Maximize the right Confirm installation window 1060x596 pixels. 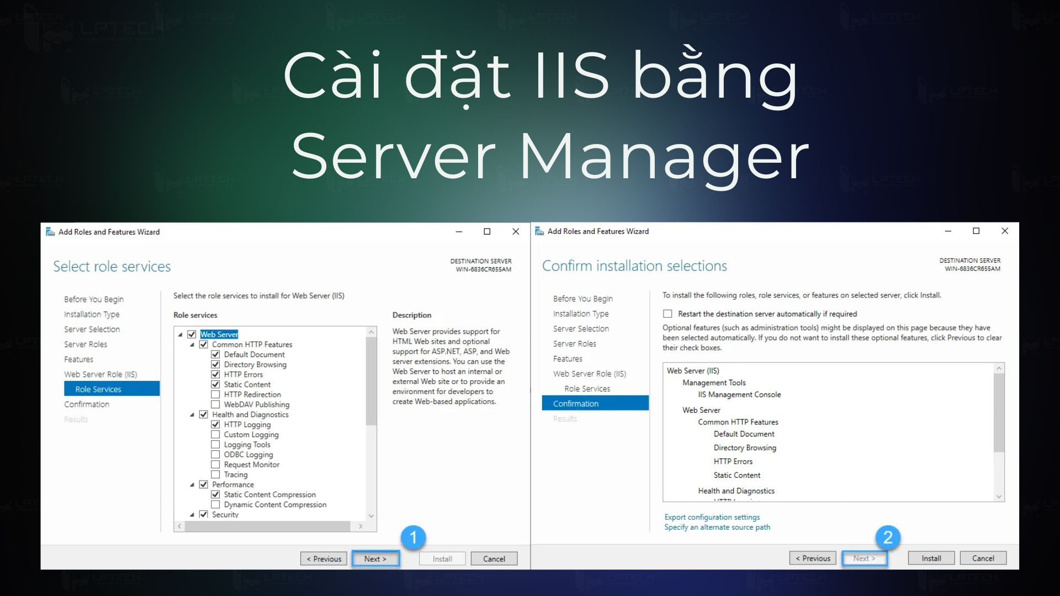pos(976,231)
